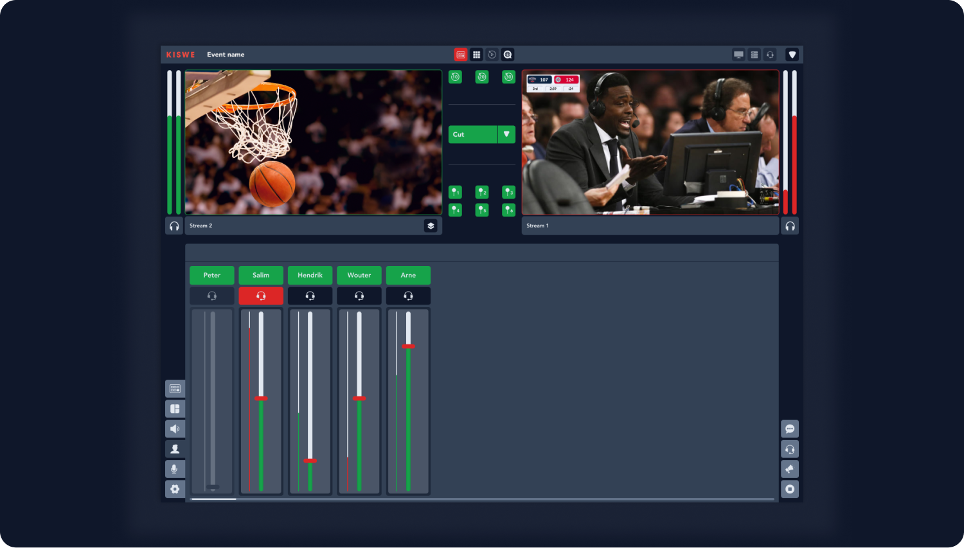This screenshot has height=548, width=964.
Task: Open the microphone panel in left sidebar
Action: [x=175, y=469]
